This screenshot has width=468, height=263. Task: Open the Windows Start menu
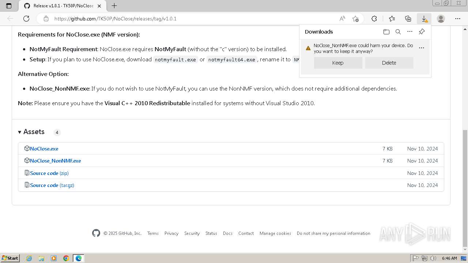[x=10, y=258]
